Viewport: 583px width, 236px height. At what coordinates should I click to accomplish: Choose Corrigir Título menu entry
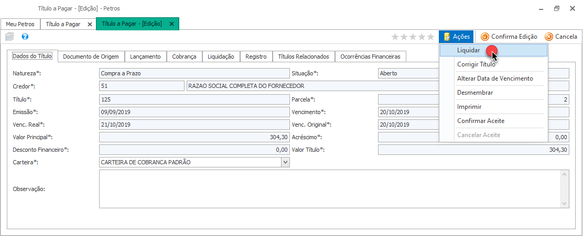click(493, 64)
